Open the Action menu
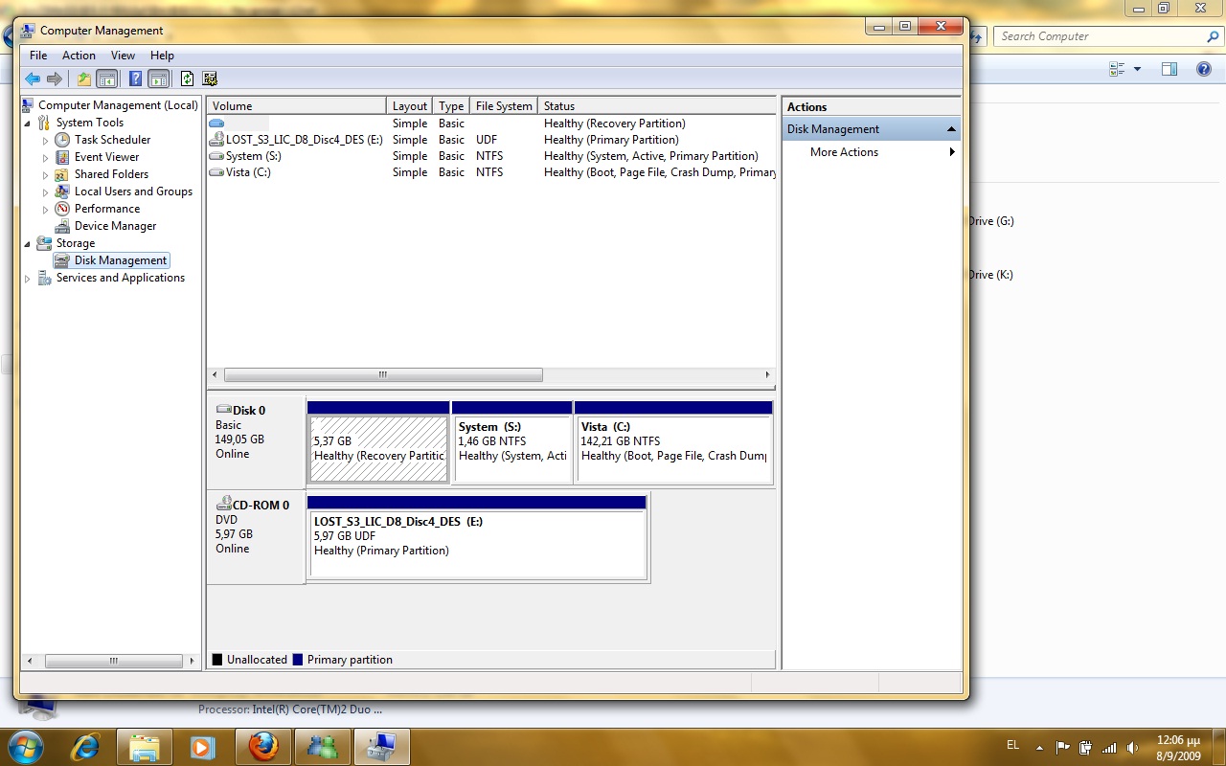The width and height of the screenshot is (1226, 766). click(79, 56)
